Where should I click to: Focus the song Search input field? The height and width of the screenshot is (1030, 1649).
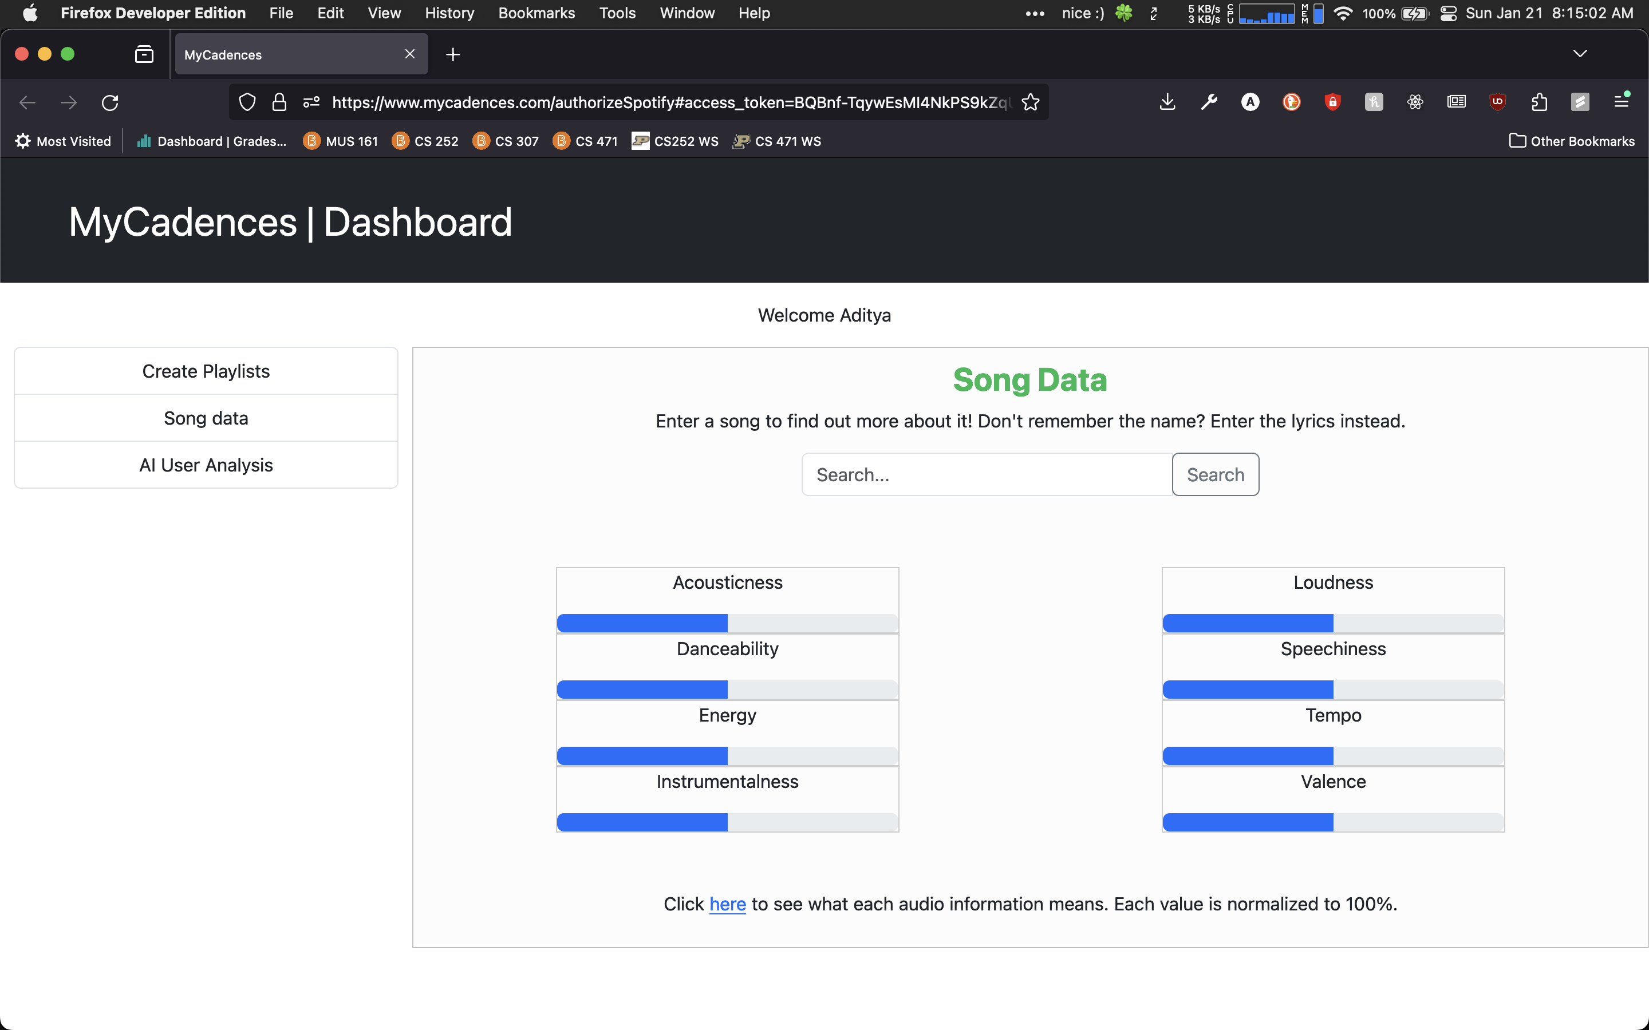[x=987, y=475]
